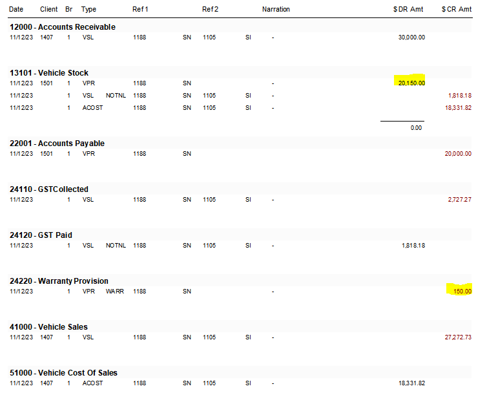Click the highlighted 20,150.00 debit amount
The image size is (487, 415).
[411, 83]
